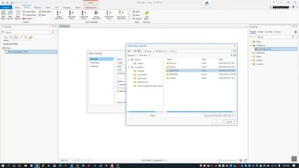Open the Catalog pane hamburger menu
The image size is (299, 168).
[x=295, y=32]
